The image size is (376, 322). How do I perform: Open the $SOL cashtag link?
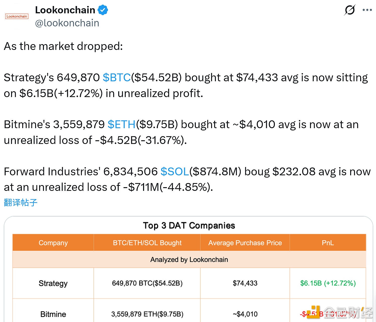pos(174,172)
